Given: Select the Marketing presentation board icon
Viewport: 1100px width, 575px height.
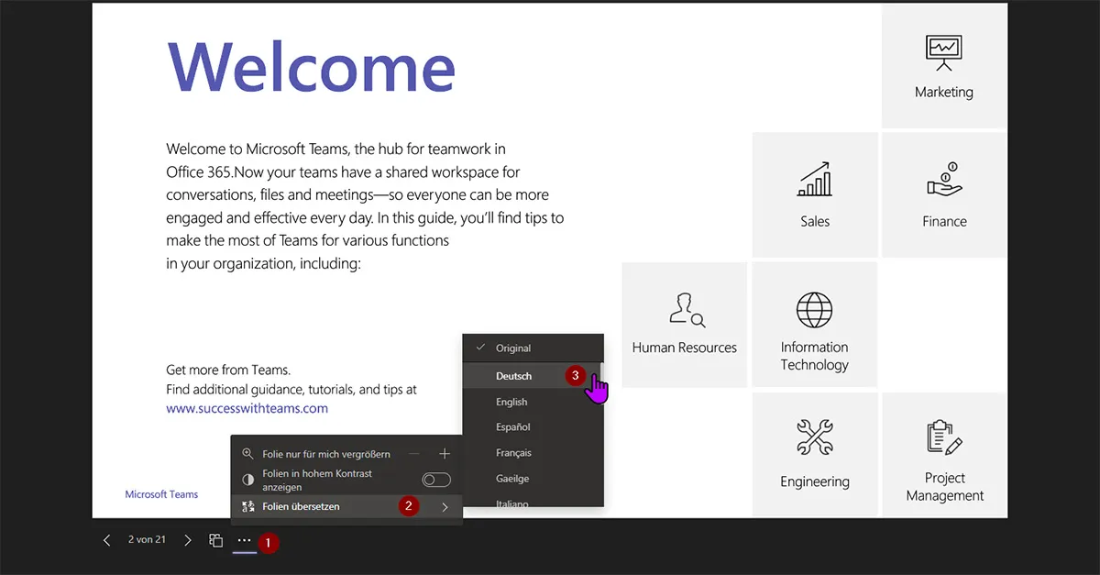Looking at the screenshot, I should click(x=943, y=50).
